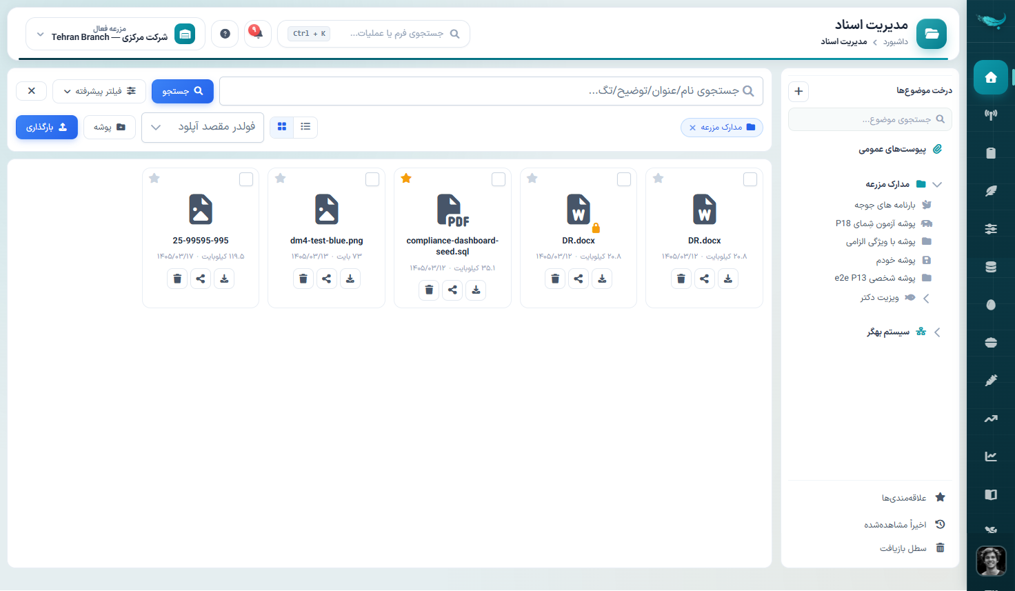
Task: Click the بارگذاری upload button
Action: (x=47, y=127)
